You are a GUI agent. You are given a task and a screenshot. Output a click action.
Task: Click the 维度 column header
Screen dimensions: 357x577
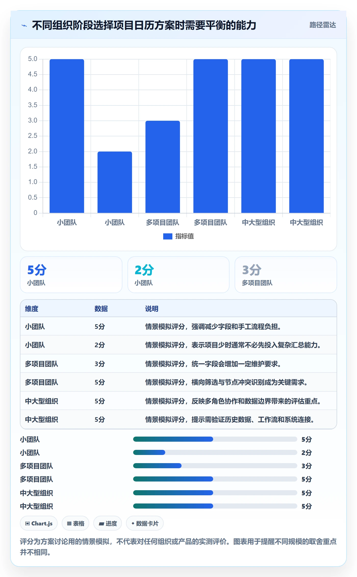pos(32,309)
